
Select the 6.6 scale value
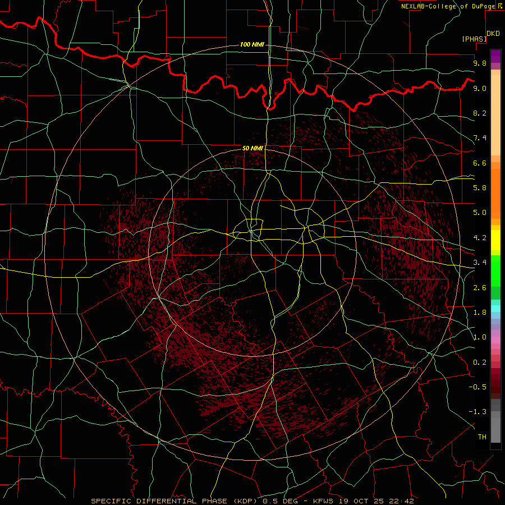point(480,163)
